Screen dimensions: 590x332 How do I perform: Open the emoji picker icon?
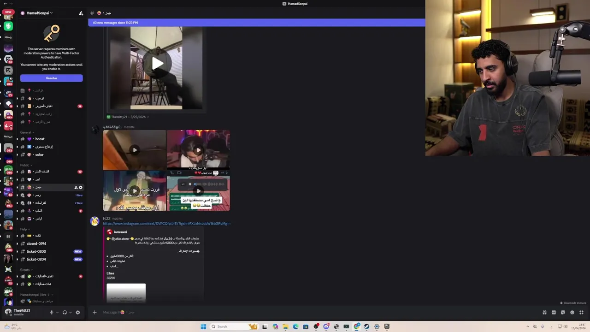coord(572,312)
